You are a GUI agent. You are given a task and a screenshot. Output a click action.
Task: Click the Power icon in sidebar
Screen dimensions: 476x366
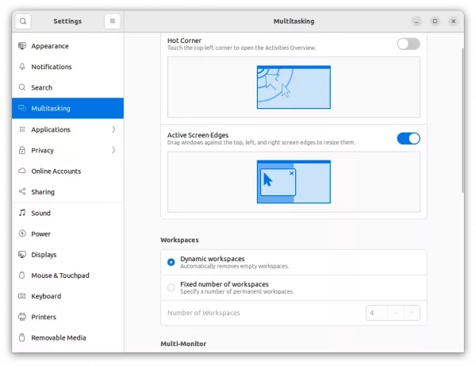(22, 233)
